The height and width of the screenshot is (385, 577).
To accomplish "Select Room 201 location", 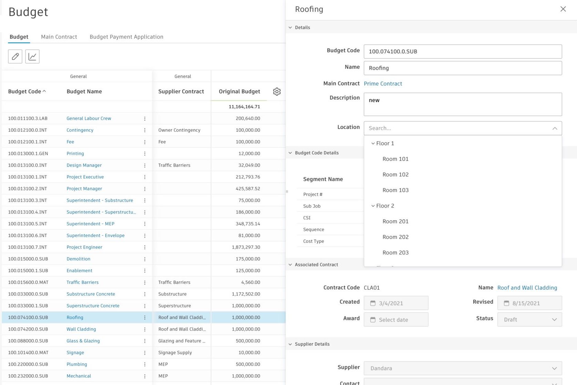I will [x=395, y=221].
